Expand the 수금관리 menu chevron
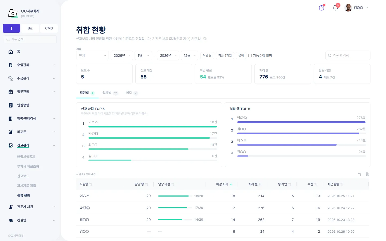 54,78
